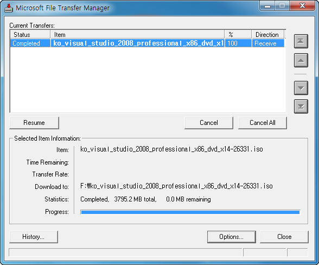Cancel the selected transfer
Screen dimensions: 319x265
tap(209, 123)
